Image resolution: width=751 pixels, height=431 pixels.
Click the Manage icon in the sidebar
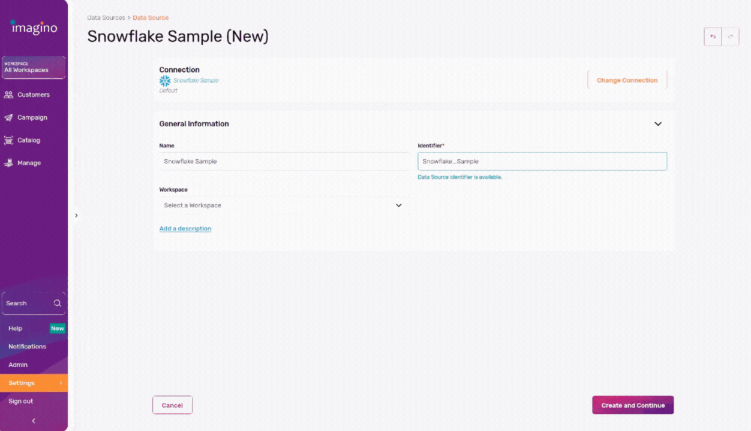pos(8,163)
